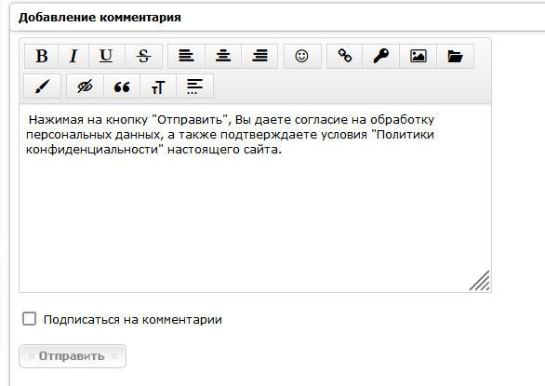This screenshot has width=545, height=386.
Task: Insert a hyperlink with the chain icon
Action: pos(345,56)
